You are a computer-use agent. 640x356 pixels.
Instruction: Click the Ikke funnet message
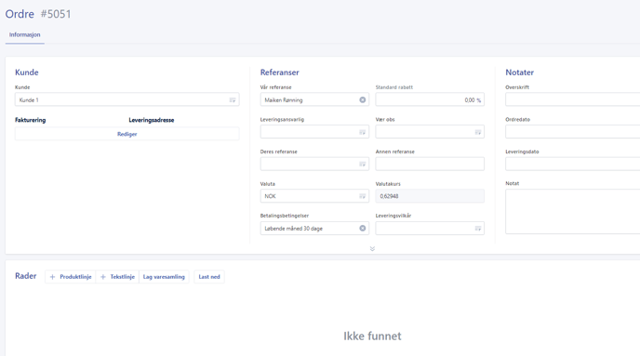coord(372,336)
